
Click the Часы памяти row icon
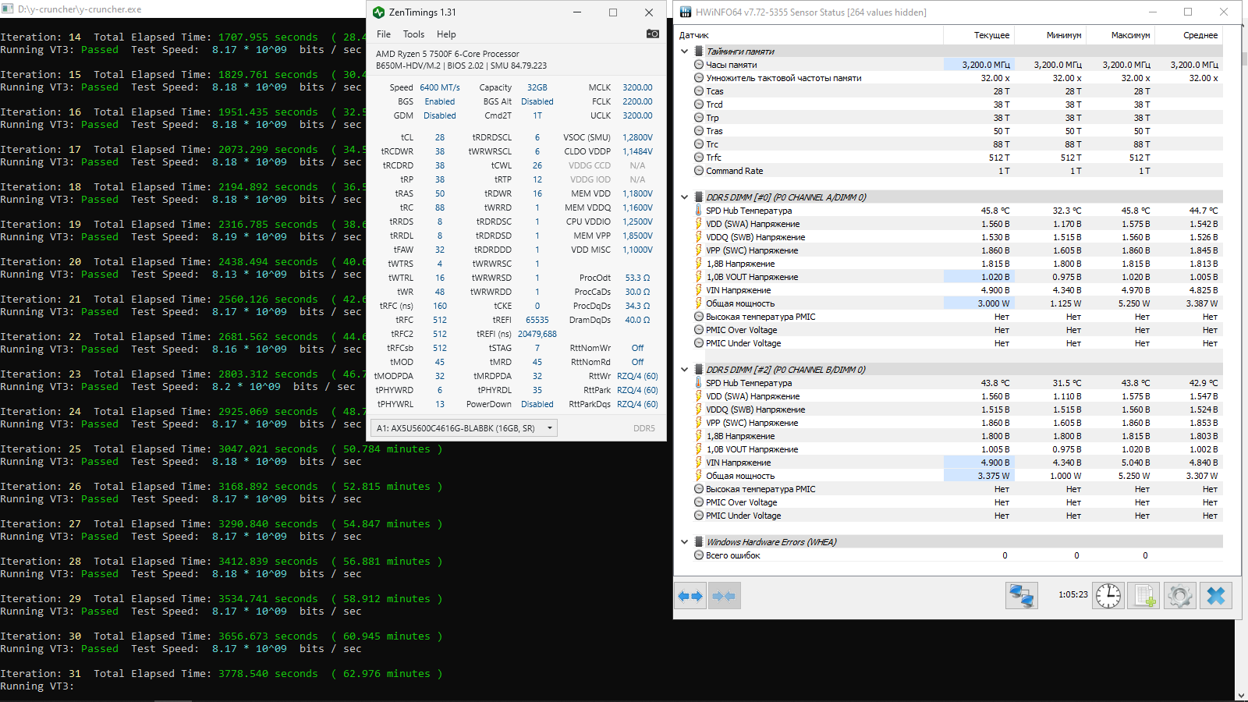pyautogui.click(x=699, y=65)
